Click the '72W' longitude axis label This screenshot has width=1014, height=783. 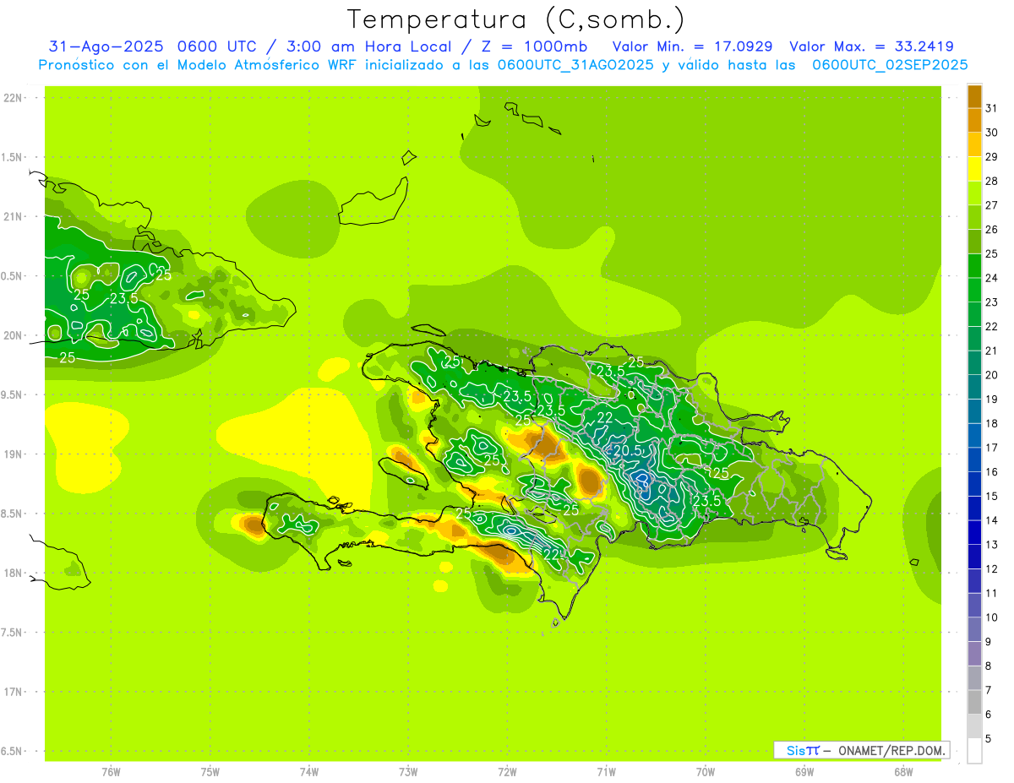point(507,772)
